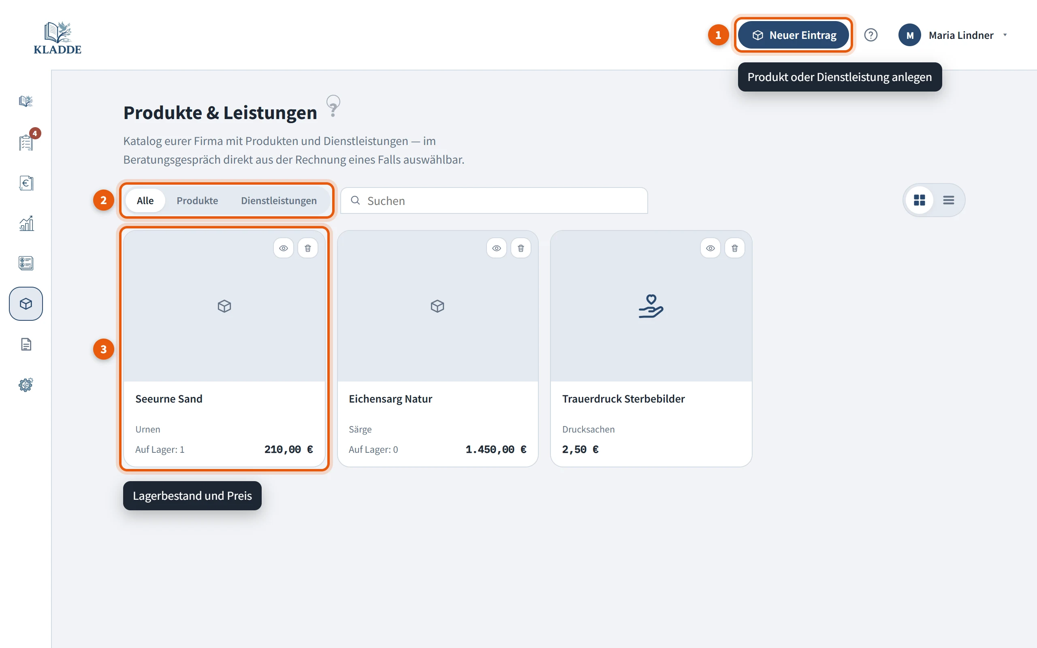Viewport: 1037px width, 648px height.
Task: Click the 2,50 € price
Action: [x=580, y=449]
